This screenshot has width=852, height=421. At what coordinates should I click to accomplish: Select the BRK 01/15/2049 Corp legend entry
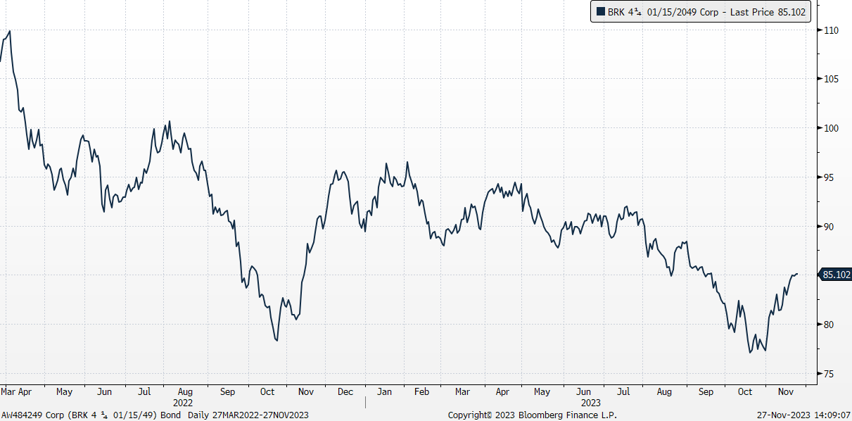click(x=699, y=12)
